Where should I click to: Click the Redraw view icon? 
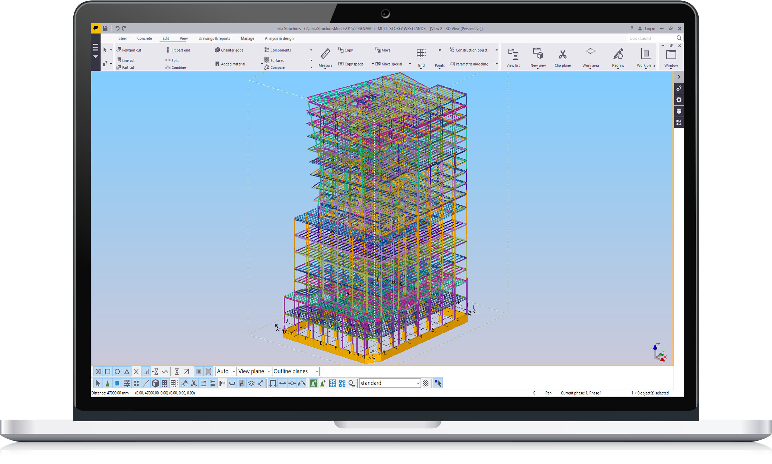click(618, 54)
